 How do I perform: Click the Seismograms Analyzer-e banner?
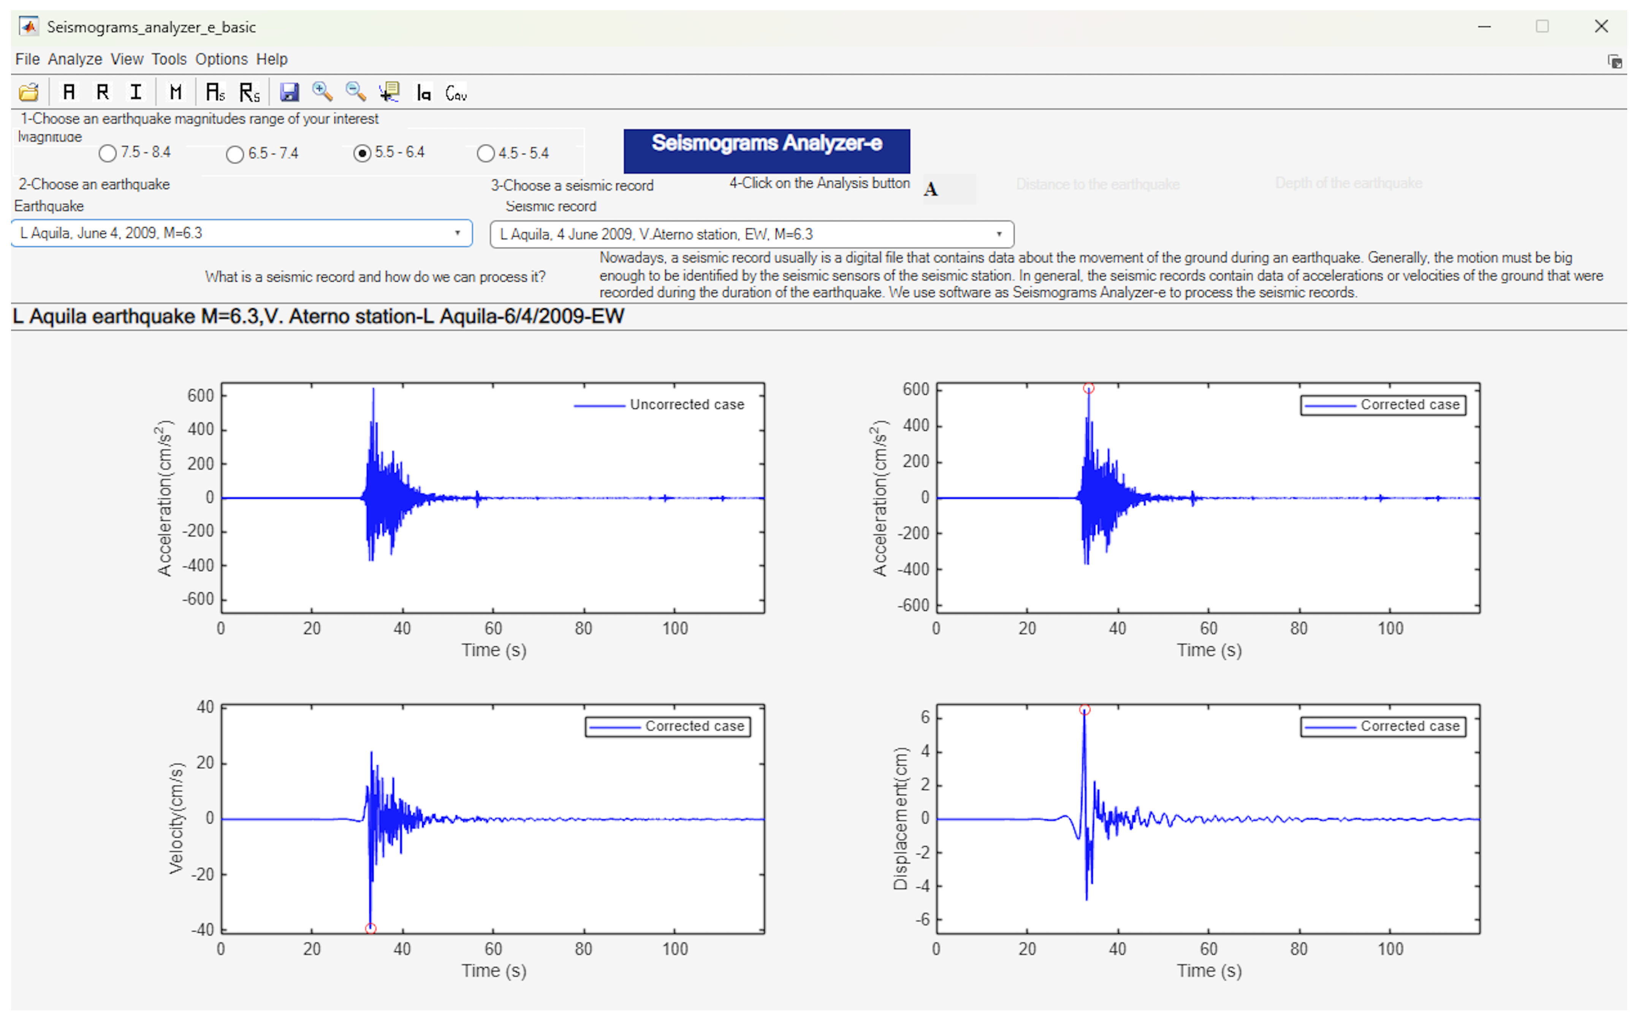[x=766, y=151]
